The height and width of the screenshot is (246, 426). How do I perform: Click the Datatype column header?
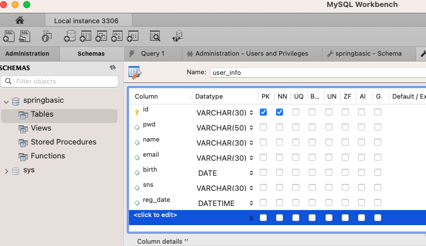click(209, 96)
